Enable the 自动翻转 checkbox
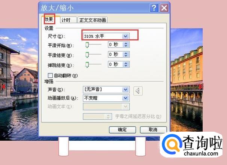 tap(50, 76)
